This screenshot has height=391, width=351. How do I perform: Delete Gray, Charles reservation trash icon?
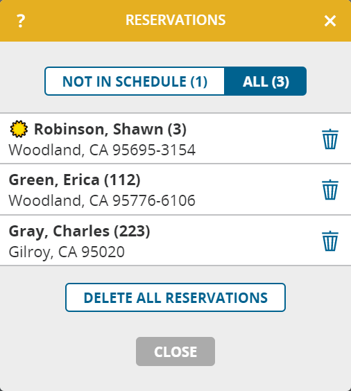click(330, 241)
